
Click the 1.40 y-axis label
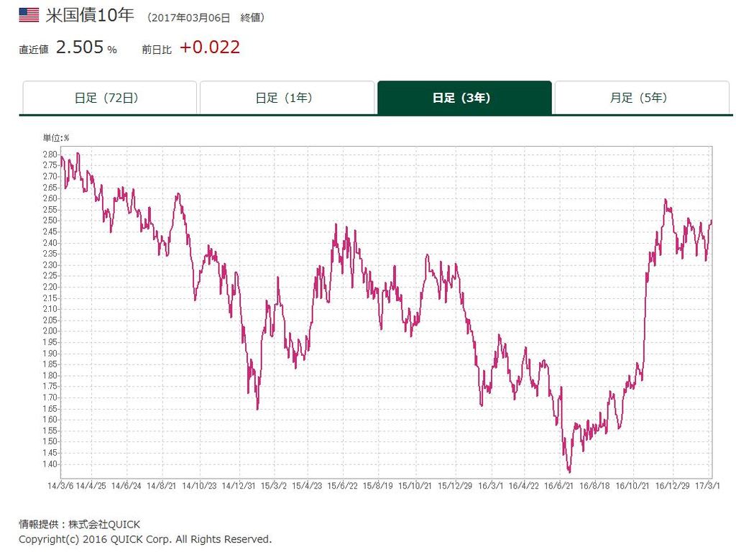pos(50,464)
